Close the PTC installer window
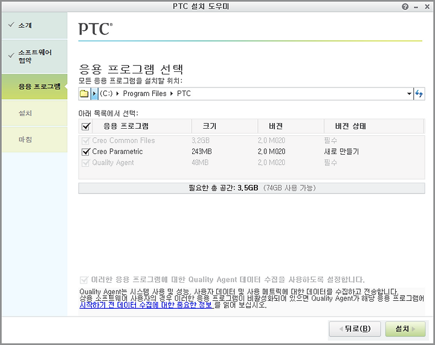Screen dimensions: 435x345 click(x=427, y=7)
